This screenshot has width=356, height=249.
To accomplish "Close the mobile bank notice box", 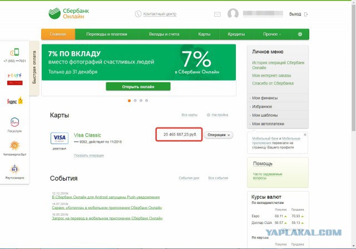I will click(x=305, y=135).
